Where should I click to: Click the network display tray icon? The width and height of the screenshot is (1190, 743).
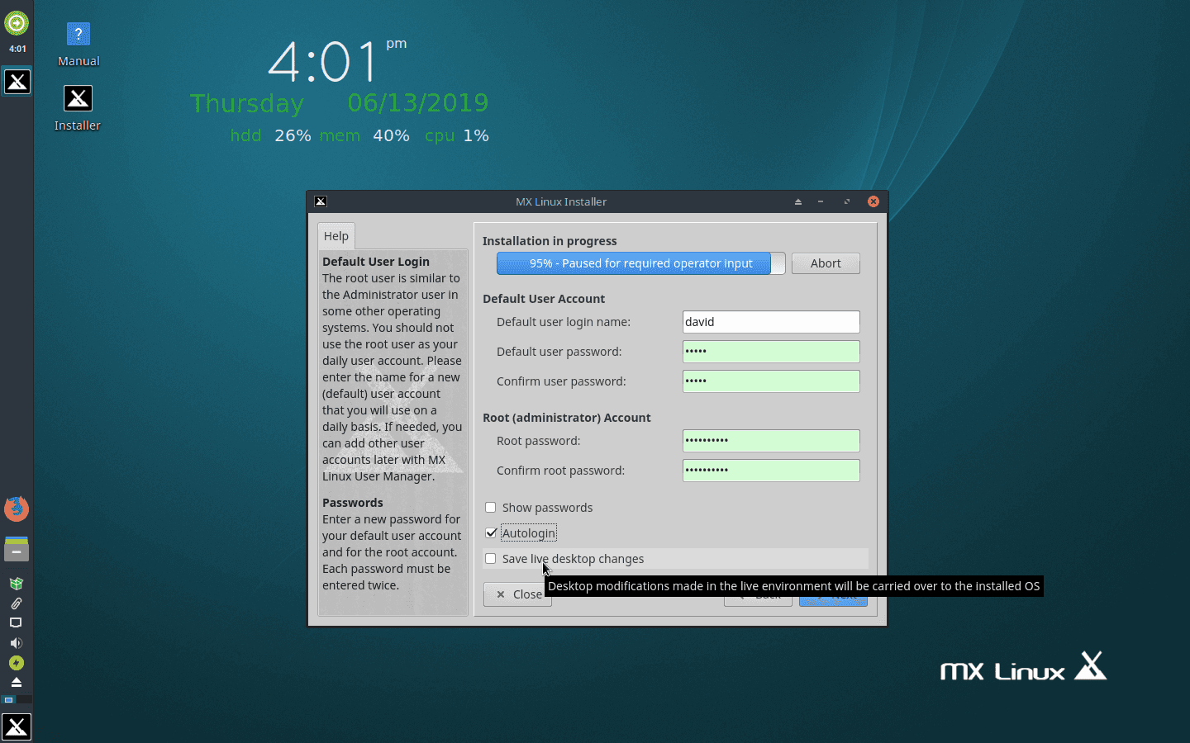pos(16,623)
